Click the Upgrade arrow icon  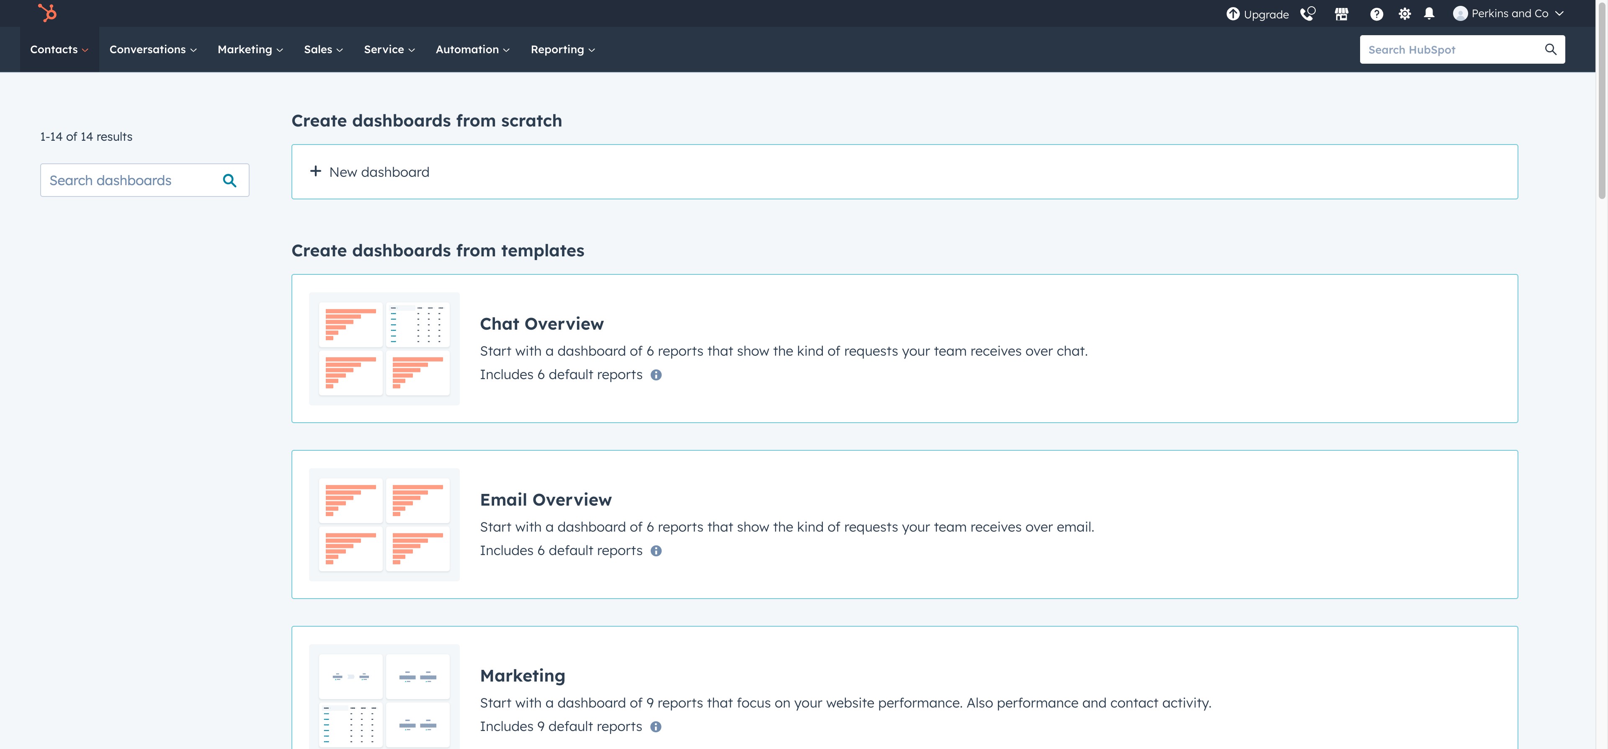(x=1232, y=14)
